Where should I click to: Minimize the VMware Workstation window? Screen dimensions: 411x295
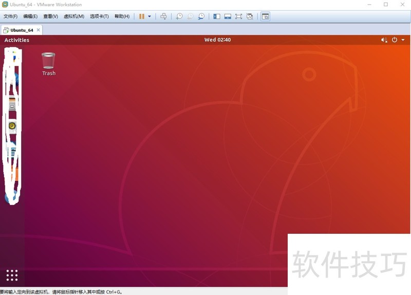pos(369,5)
